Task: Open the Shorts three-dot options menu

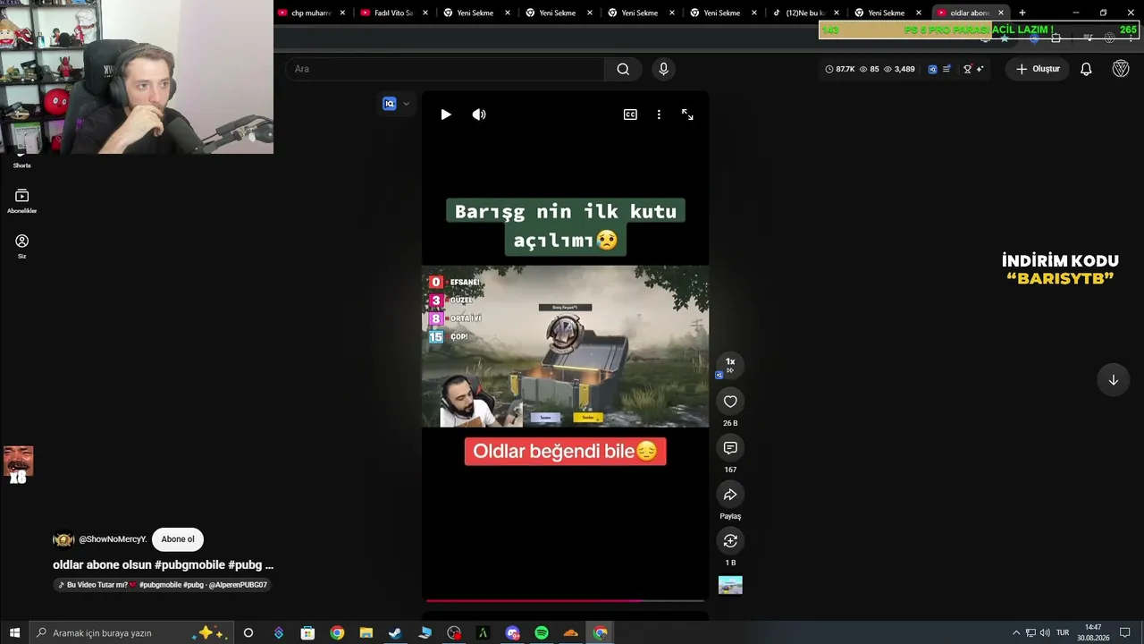Action: click(659, 114)
